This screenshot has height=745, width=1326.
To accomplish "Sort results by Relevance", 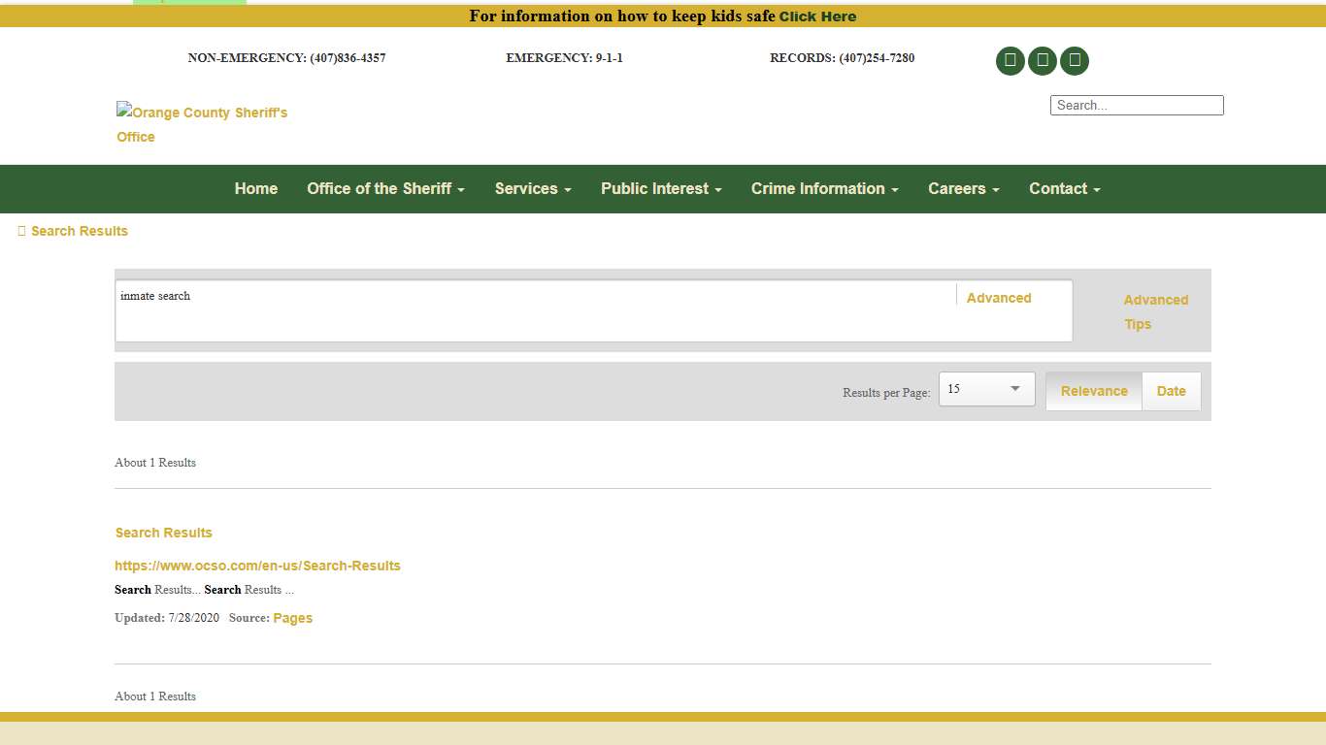I will tap(1094, 392).
